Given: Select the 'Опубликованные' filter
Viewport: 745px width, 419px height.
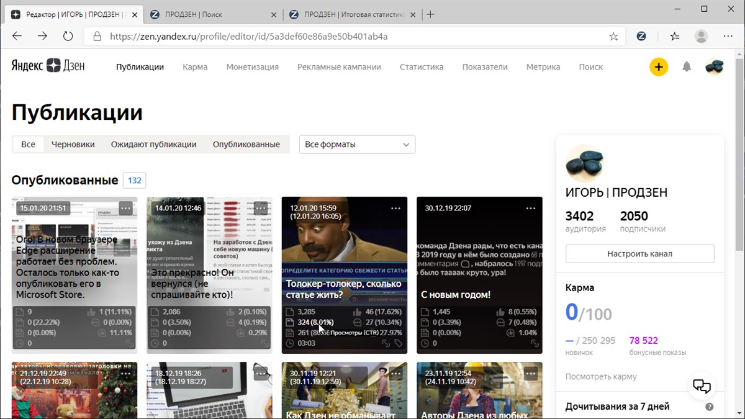Looking at the screenshot, I should click(246, 145).
